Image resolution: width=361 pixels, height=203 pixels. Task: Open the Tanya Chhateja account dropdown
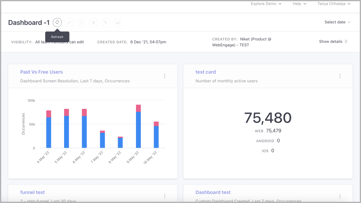coord(334,4)
